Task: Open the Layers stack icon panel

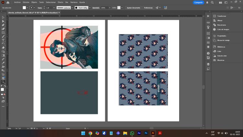Action: (x=208, y=64)
